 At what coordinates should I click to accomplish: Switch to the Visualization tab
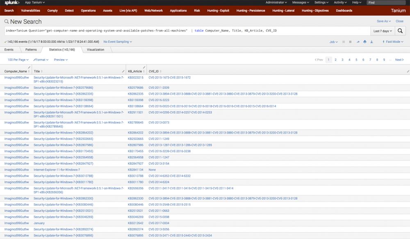(96, 50)
